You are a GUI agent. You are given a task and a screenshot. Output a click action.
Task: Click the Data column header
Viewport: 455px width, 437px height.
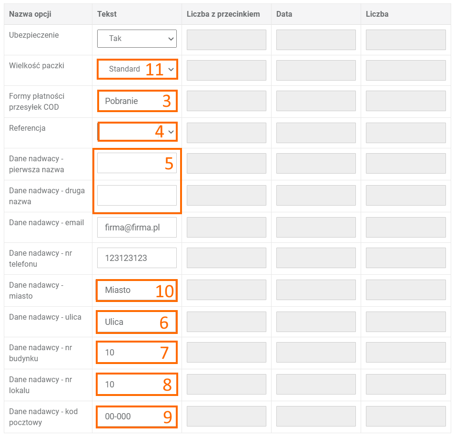tap(284, 14)
